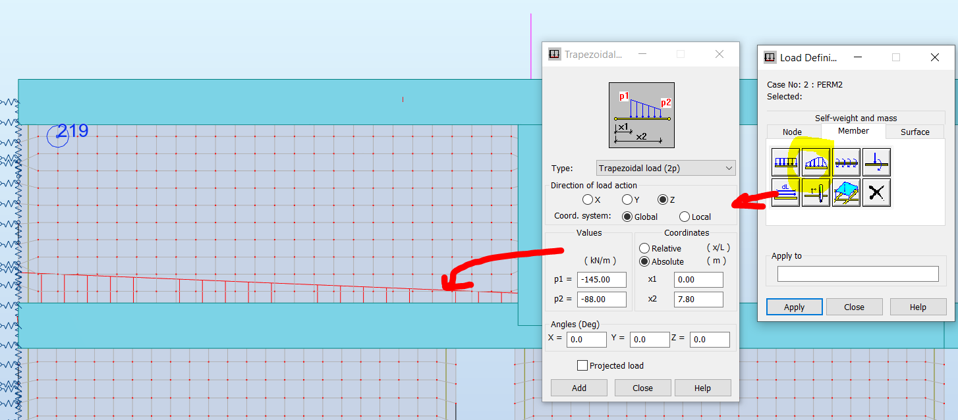
Task: Choose the thermal load icon
Action: click(815, 192)
